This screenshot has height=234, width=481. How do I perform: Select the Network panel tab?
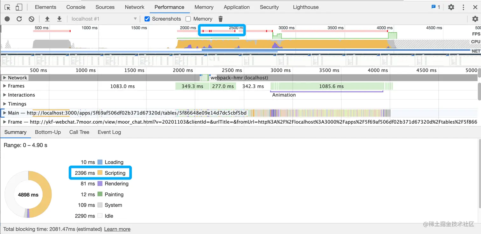135,7
